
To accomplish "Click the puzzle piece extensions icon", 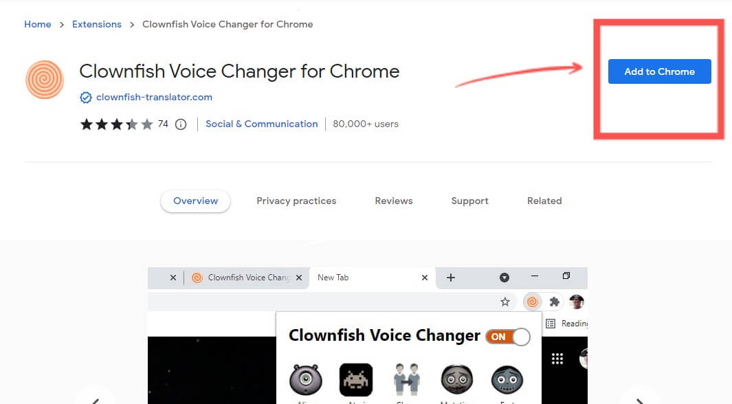I will pos(554,302).
